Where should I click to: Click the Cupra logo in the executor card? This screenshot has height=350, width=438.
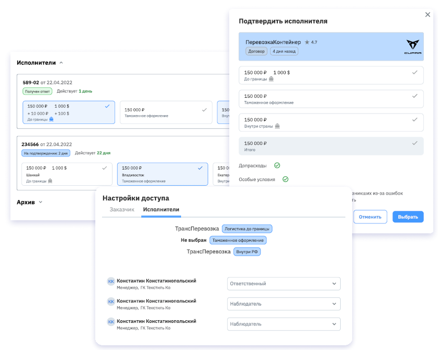click(413, 46)
